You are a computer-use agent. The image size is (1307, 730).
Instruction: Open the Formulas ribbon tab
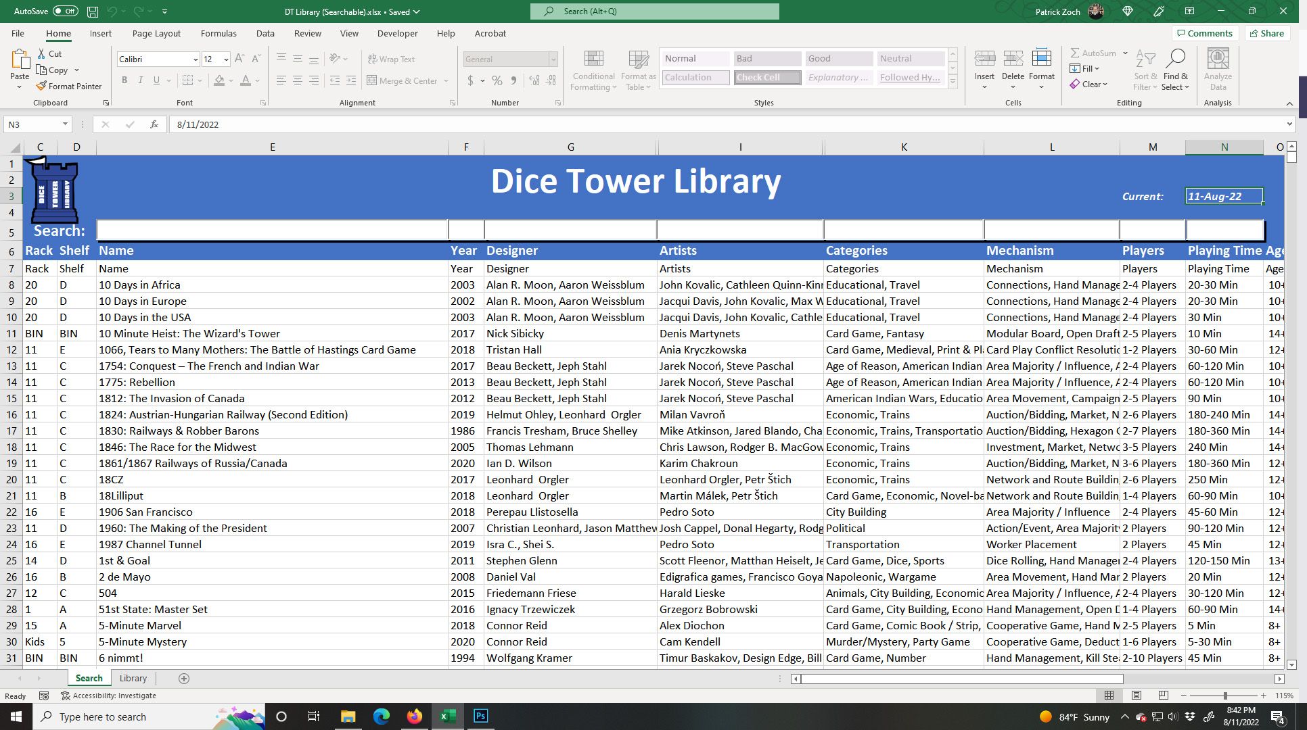click(x=219, y=33)
